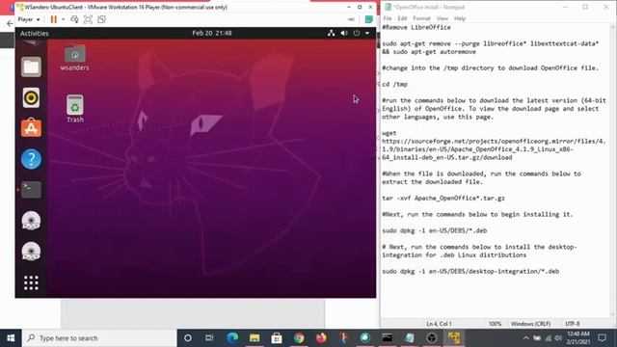Open Files from the Ubuntu dock
Viewport: 617px width, 347px height.
(31, 67)
